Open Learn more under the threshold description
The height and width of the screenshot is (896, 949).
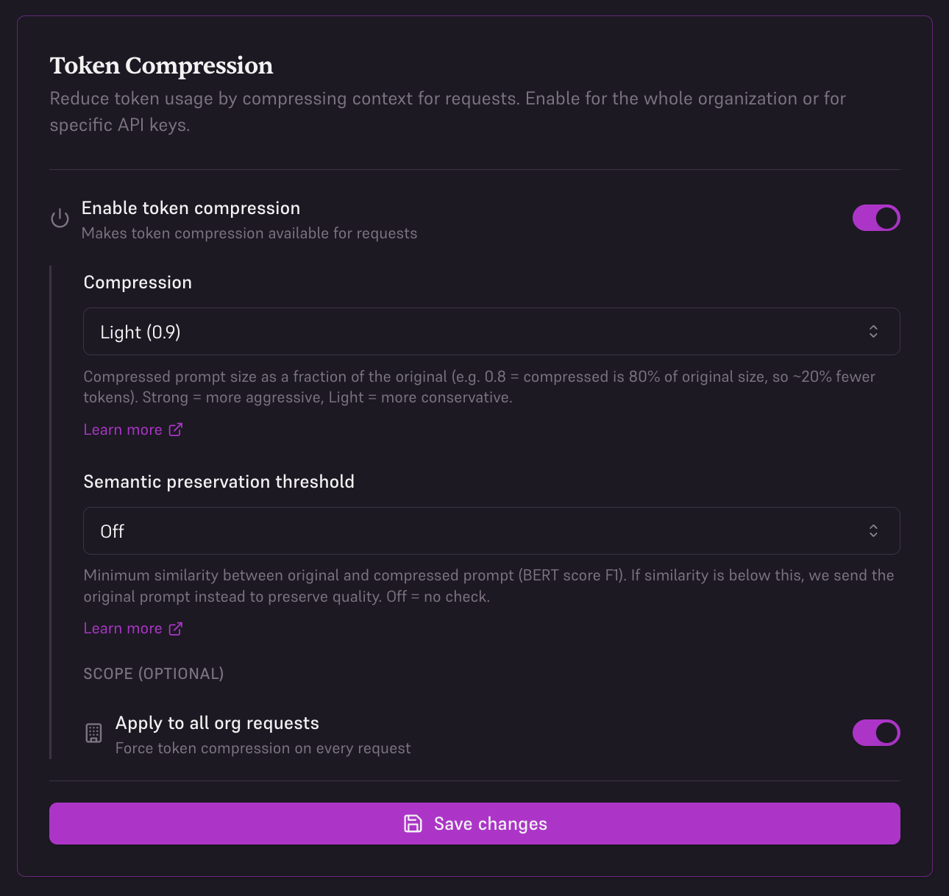coord(122,627)
